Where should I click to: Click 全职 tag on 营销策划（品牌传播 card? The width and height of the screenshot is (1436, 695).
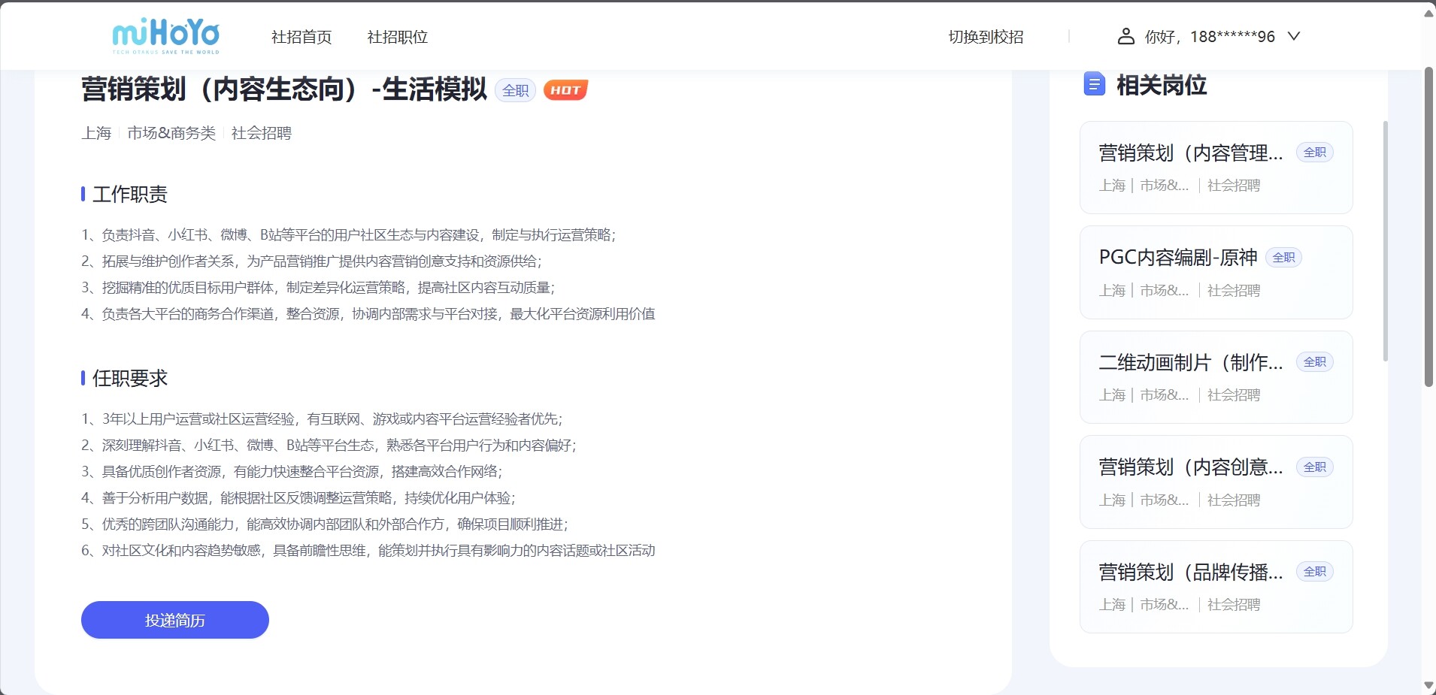(1314, 572)
